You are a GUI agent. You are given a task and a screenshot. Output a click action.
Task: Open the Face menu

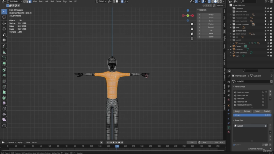(x=70, y=1)
